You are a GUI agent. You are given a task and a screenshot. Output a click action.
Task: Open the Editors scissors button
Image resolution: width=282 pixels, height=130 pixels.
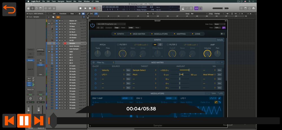pyautogui.click(x=54, y=8)
